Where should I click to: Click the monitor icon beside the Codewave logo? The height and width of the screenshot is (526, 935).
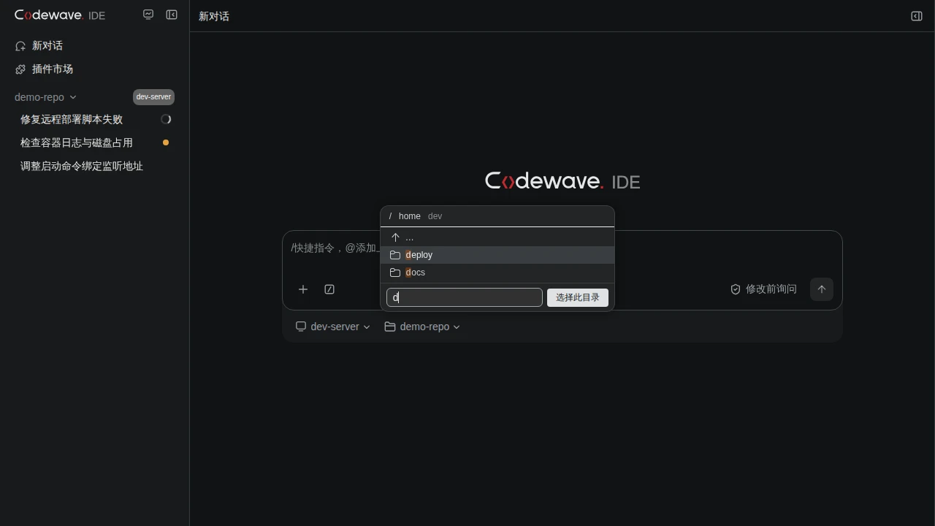(148, 15)
